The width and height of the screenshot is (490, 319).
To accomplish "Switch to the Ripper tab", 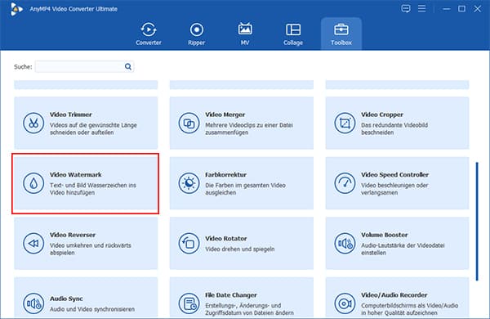I will [x=197, y=34].
